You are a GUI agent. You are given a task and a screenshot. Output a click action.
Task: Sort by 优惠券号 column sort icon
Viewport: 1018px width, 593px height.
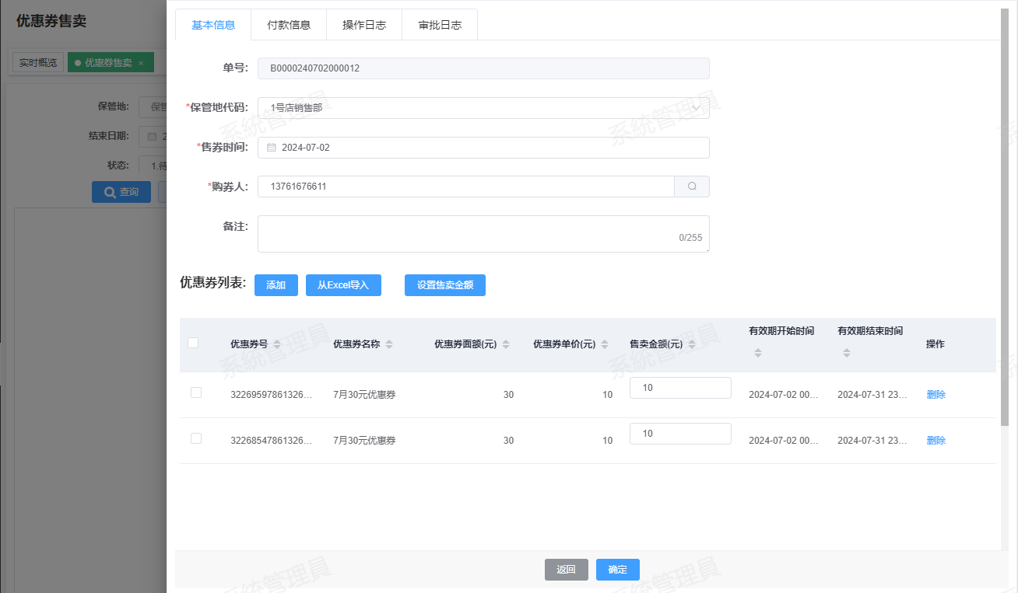tap(277, 344)
